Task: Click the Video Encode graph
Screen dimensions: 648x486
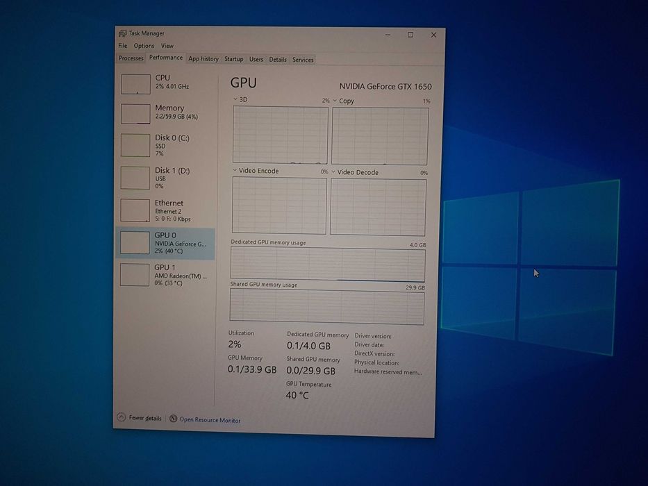Action: [x=279, y=206]
